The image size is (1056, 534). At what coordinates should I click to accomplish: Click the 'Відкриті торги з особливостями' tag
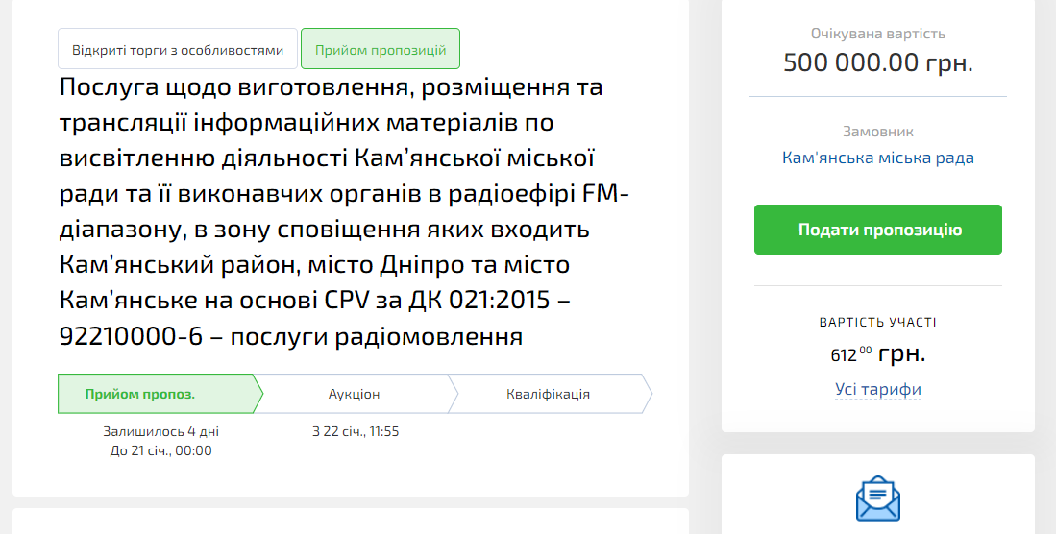click(x=178, y=50)
